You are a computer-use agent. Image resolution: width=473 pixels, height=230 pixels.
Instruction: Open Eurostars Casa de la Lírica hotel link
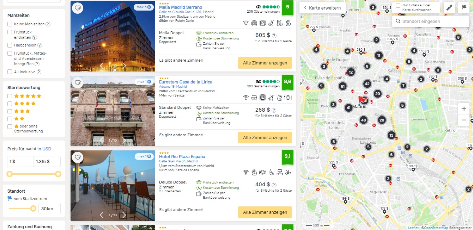(x=186, y=82)
